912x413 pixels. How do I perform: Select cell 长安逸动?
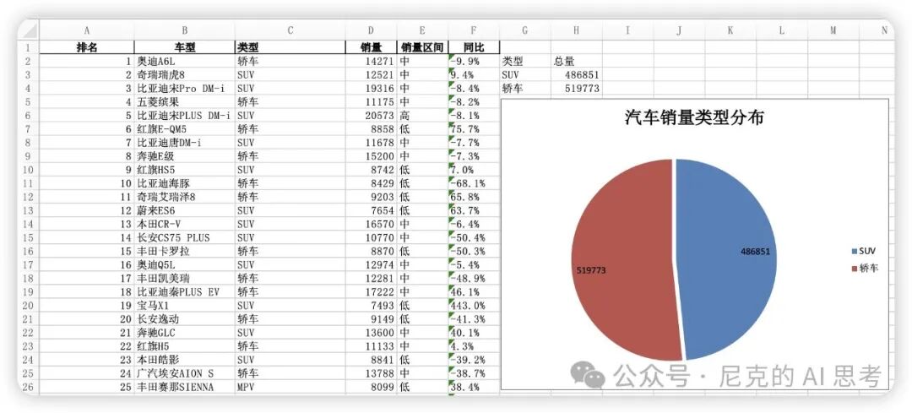[x=184, y=319]
